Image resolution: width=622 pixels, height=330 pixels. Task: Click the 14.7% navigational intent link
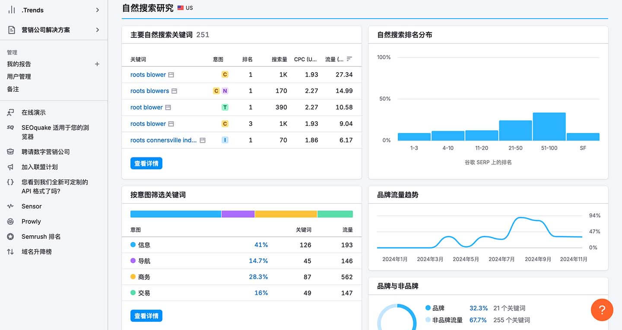pos(258,261)
